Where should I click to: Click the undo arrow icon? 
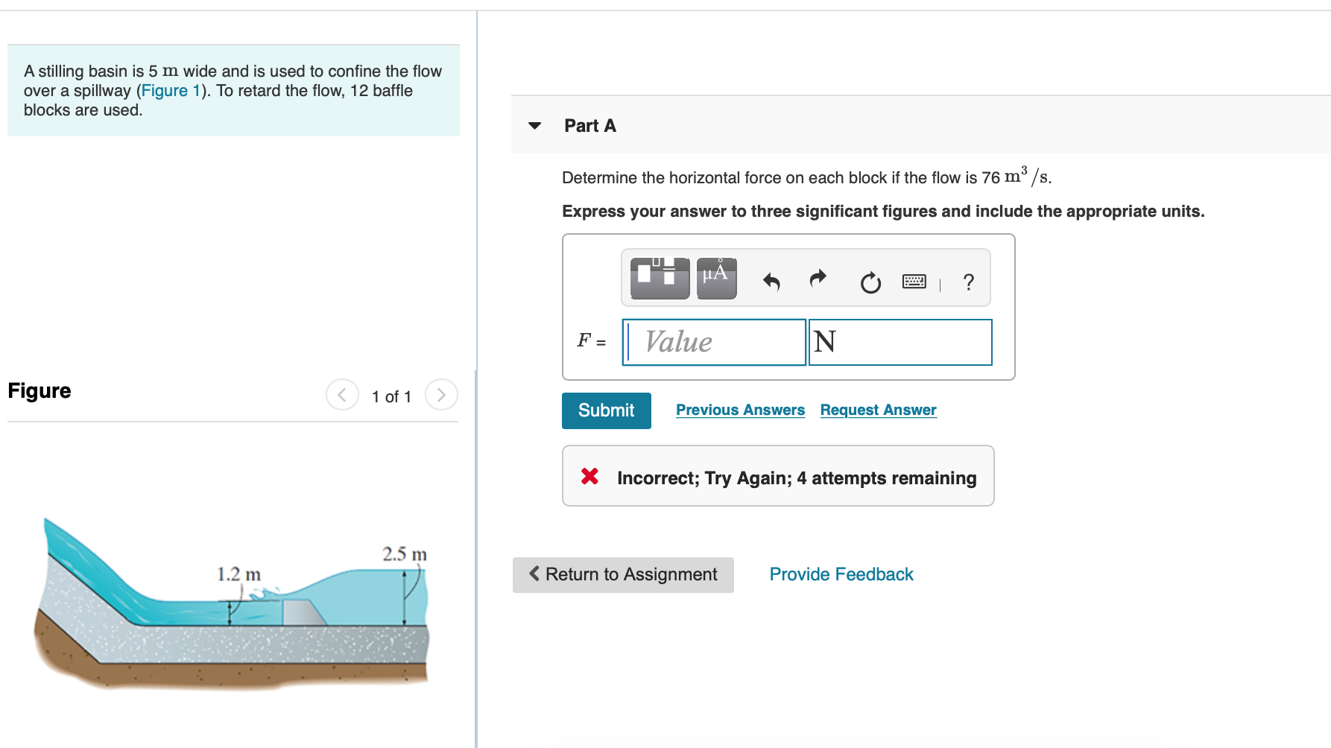click(771, 282)
